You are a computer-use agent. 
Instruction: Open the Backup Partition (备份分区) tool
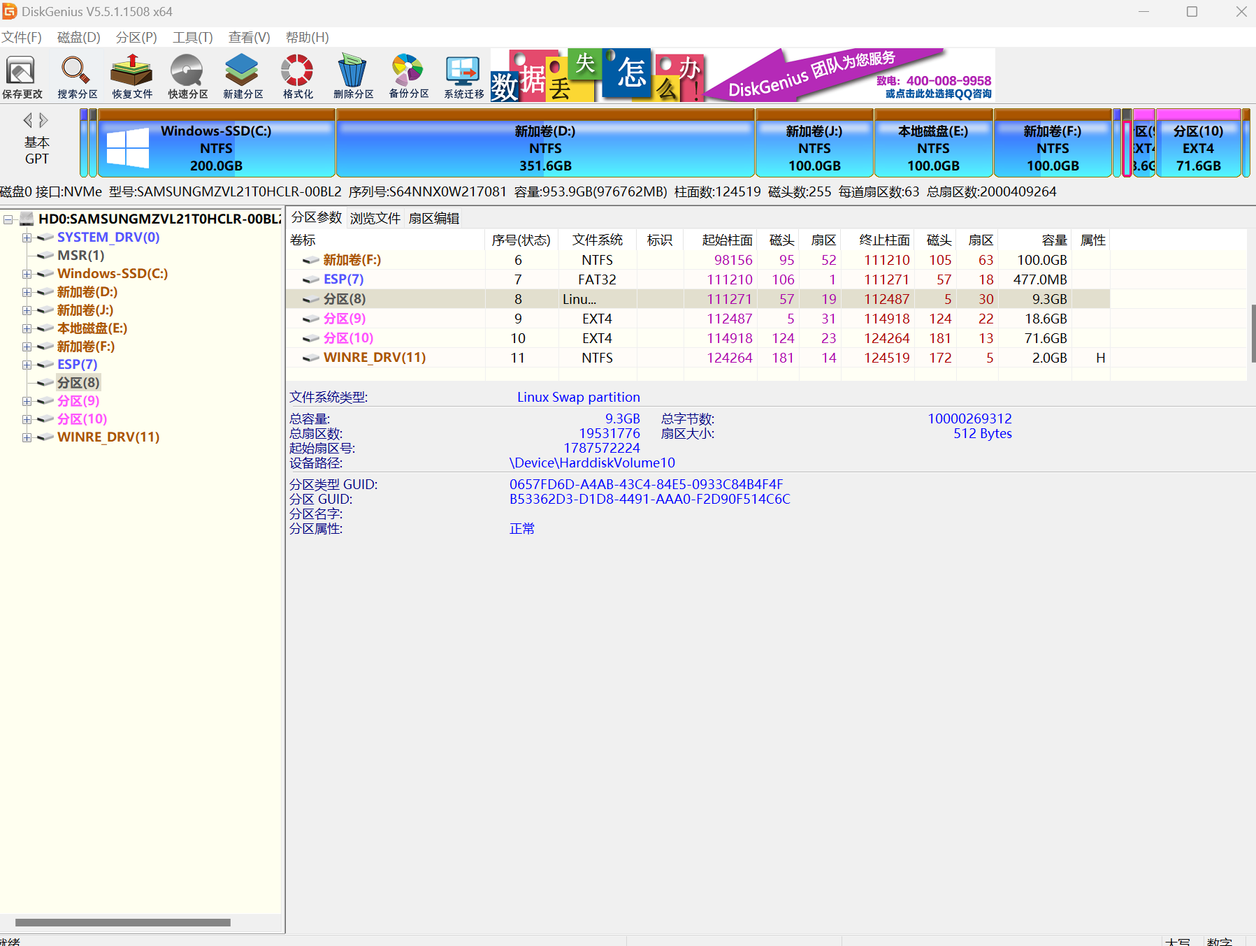[x=408, y=76]
